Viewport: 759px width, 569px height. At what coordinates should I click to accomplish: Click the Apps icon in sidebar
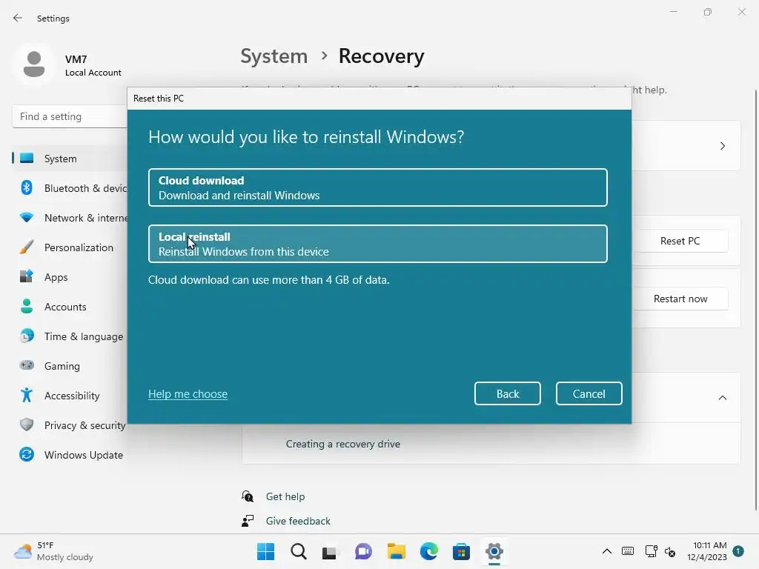(27, 276)
